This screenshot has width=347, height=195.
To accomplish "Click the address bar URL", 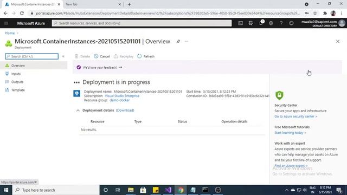I will pyautogui.click(x=168, y=13).
